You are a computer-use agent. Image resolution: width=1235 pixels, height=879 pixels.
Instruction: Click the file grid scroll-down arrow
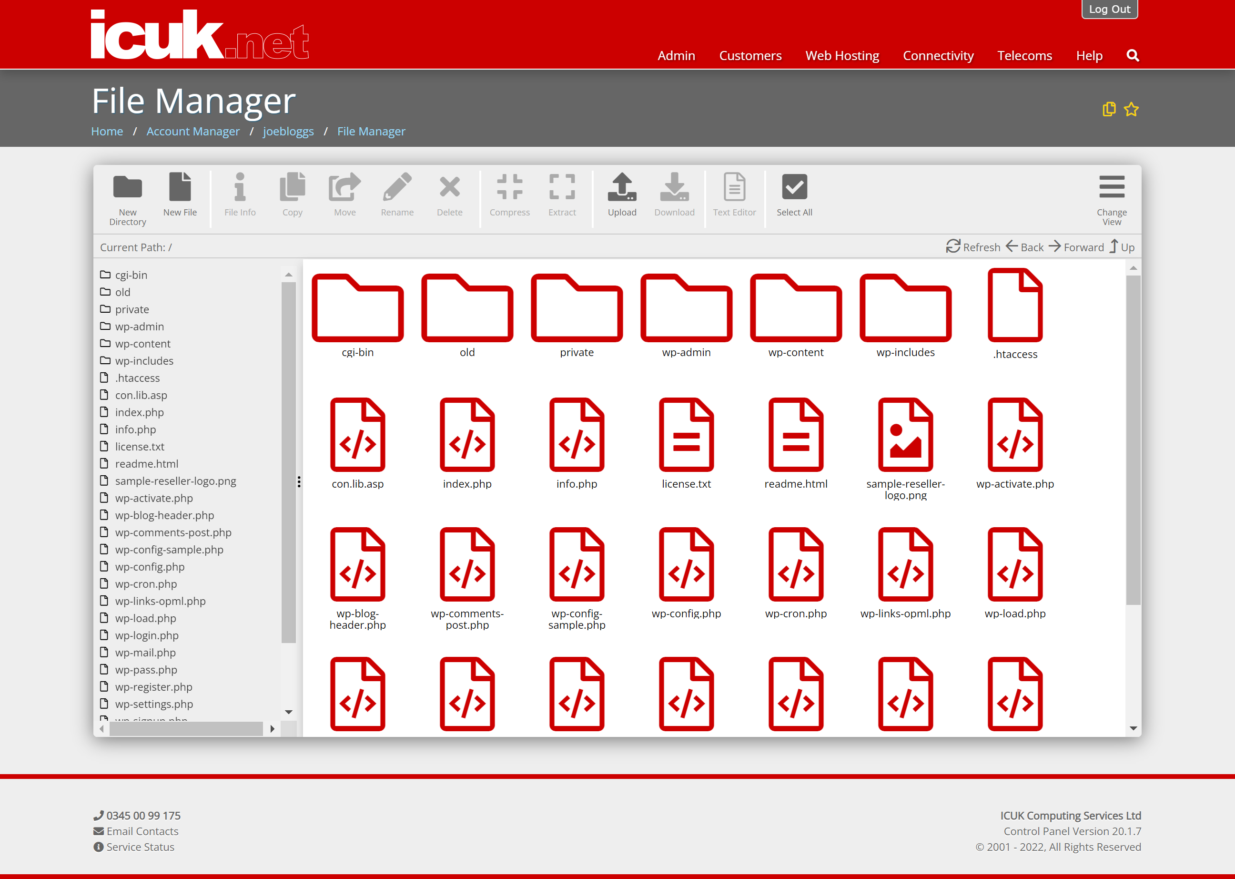[x=1134, y=728]
